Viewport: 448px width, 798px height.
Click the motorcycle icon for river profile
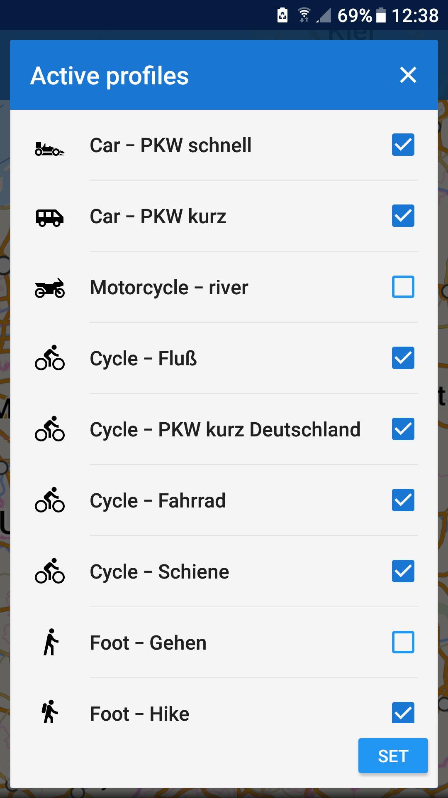coord(50,288)
